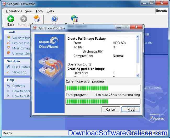Viewport: 170px width, 138px height.
Task: Click the "Normal" compression value
Action: click(x=118, y=56)
